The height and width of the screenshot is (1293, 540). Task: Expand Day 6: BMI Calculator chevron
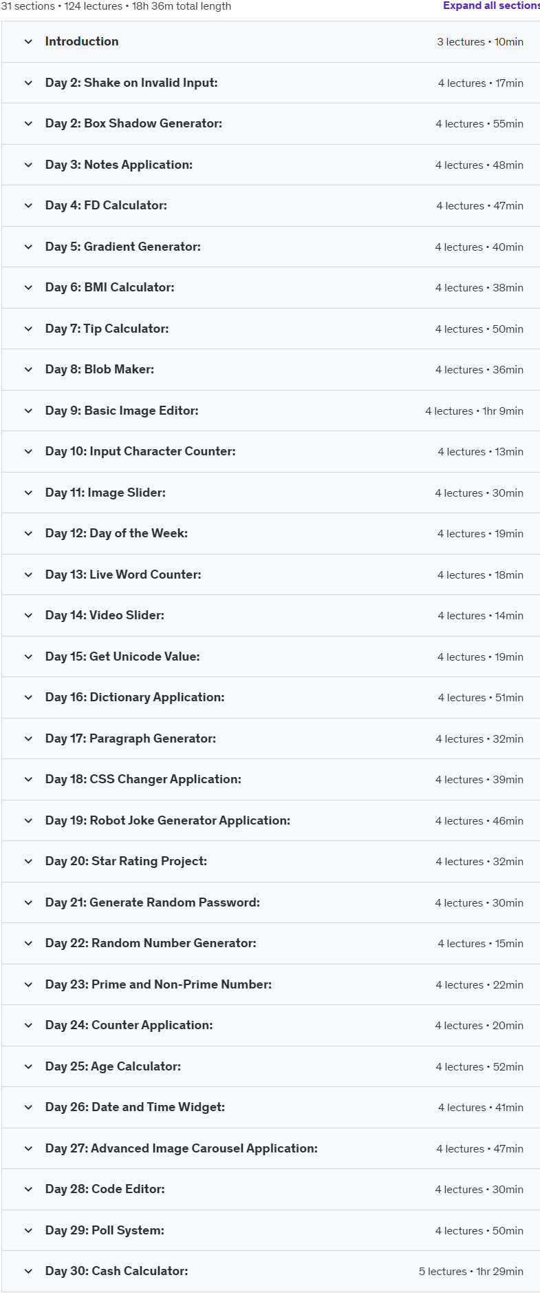tap(28, 287)
